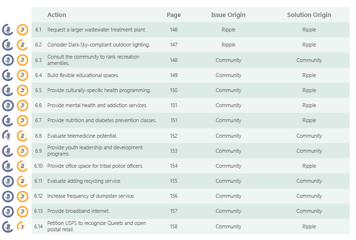356x240 pixels.
Task: Click the blue rating icon for action 6.12
Action: pos(8,196)
